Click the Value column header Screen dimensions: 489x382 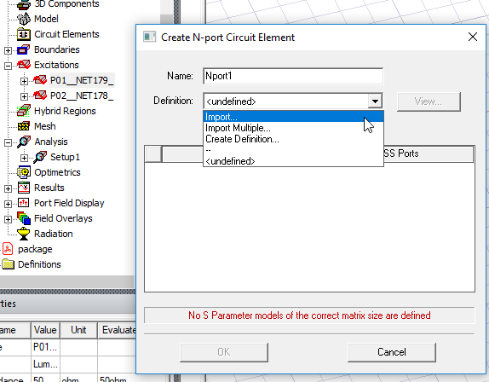click(45, 330)
